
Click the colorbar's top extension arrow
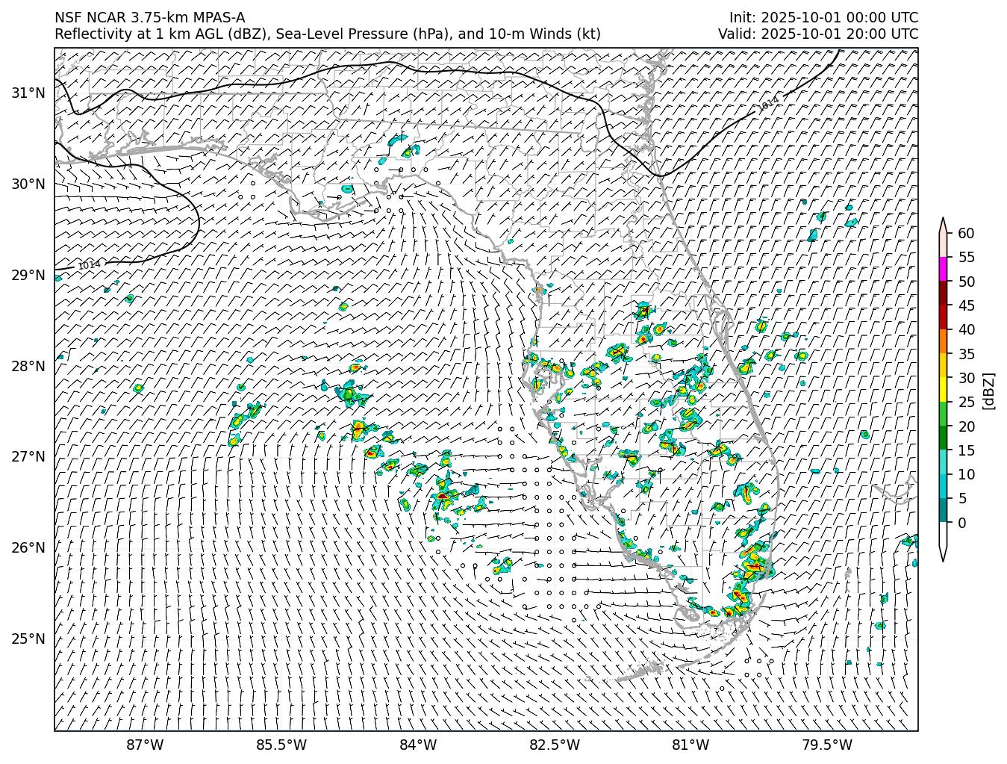point(943,225)
